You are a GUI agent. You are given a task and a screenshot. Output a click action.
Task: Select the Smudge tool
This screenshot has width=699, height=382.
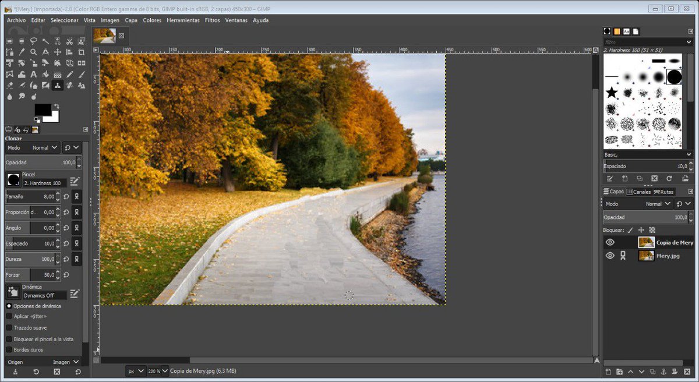pyautogui.click(x=22, y=96)
